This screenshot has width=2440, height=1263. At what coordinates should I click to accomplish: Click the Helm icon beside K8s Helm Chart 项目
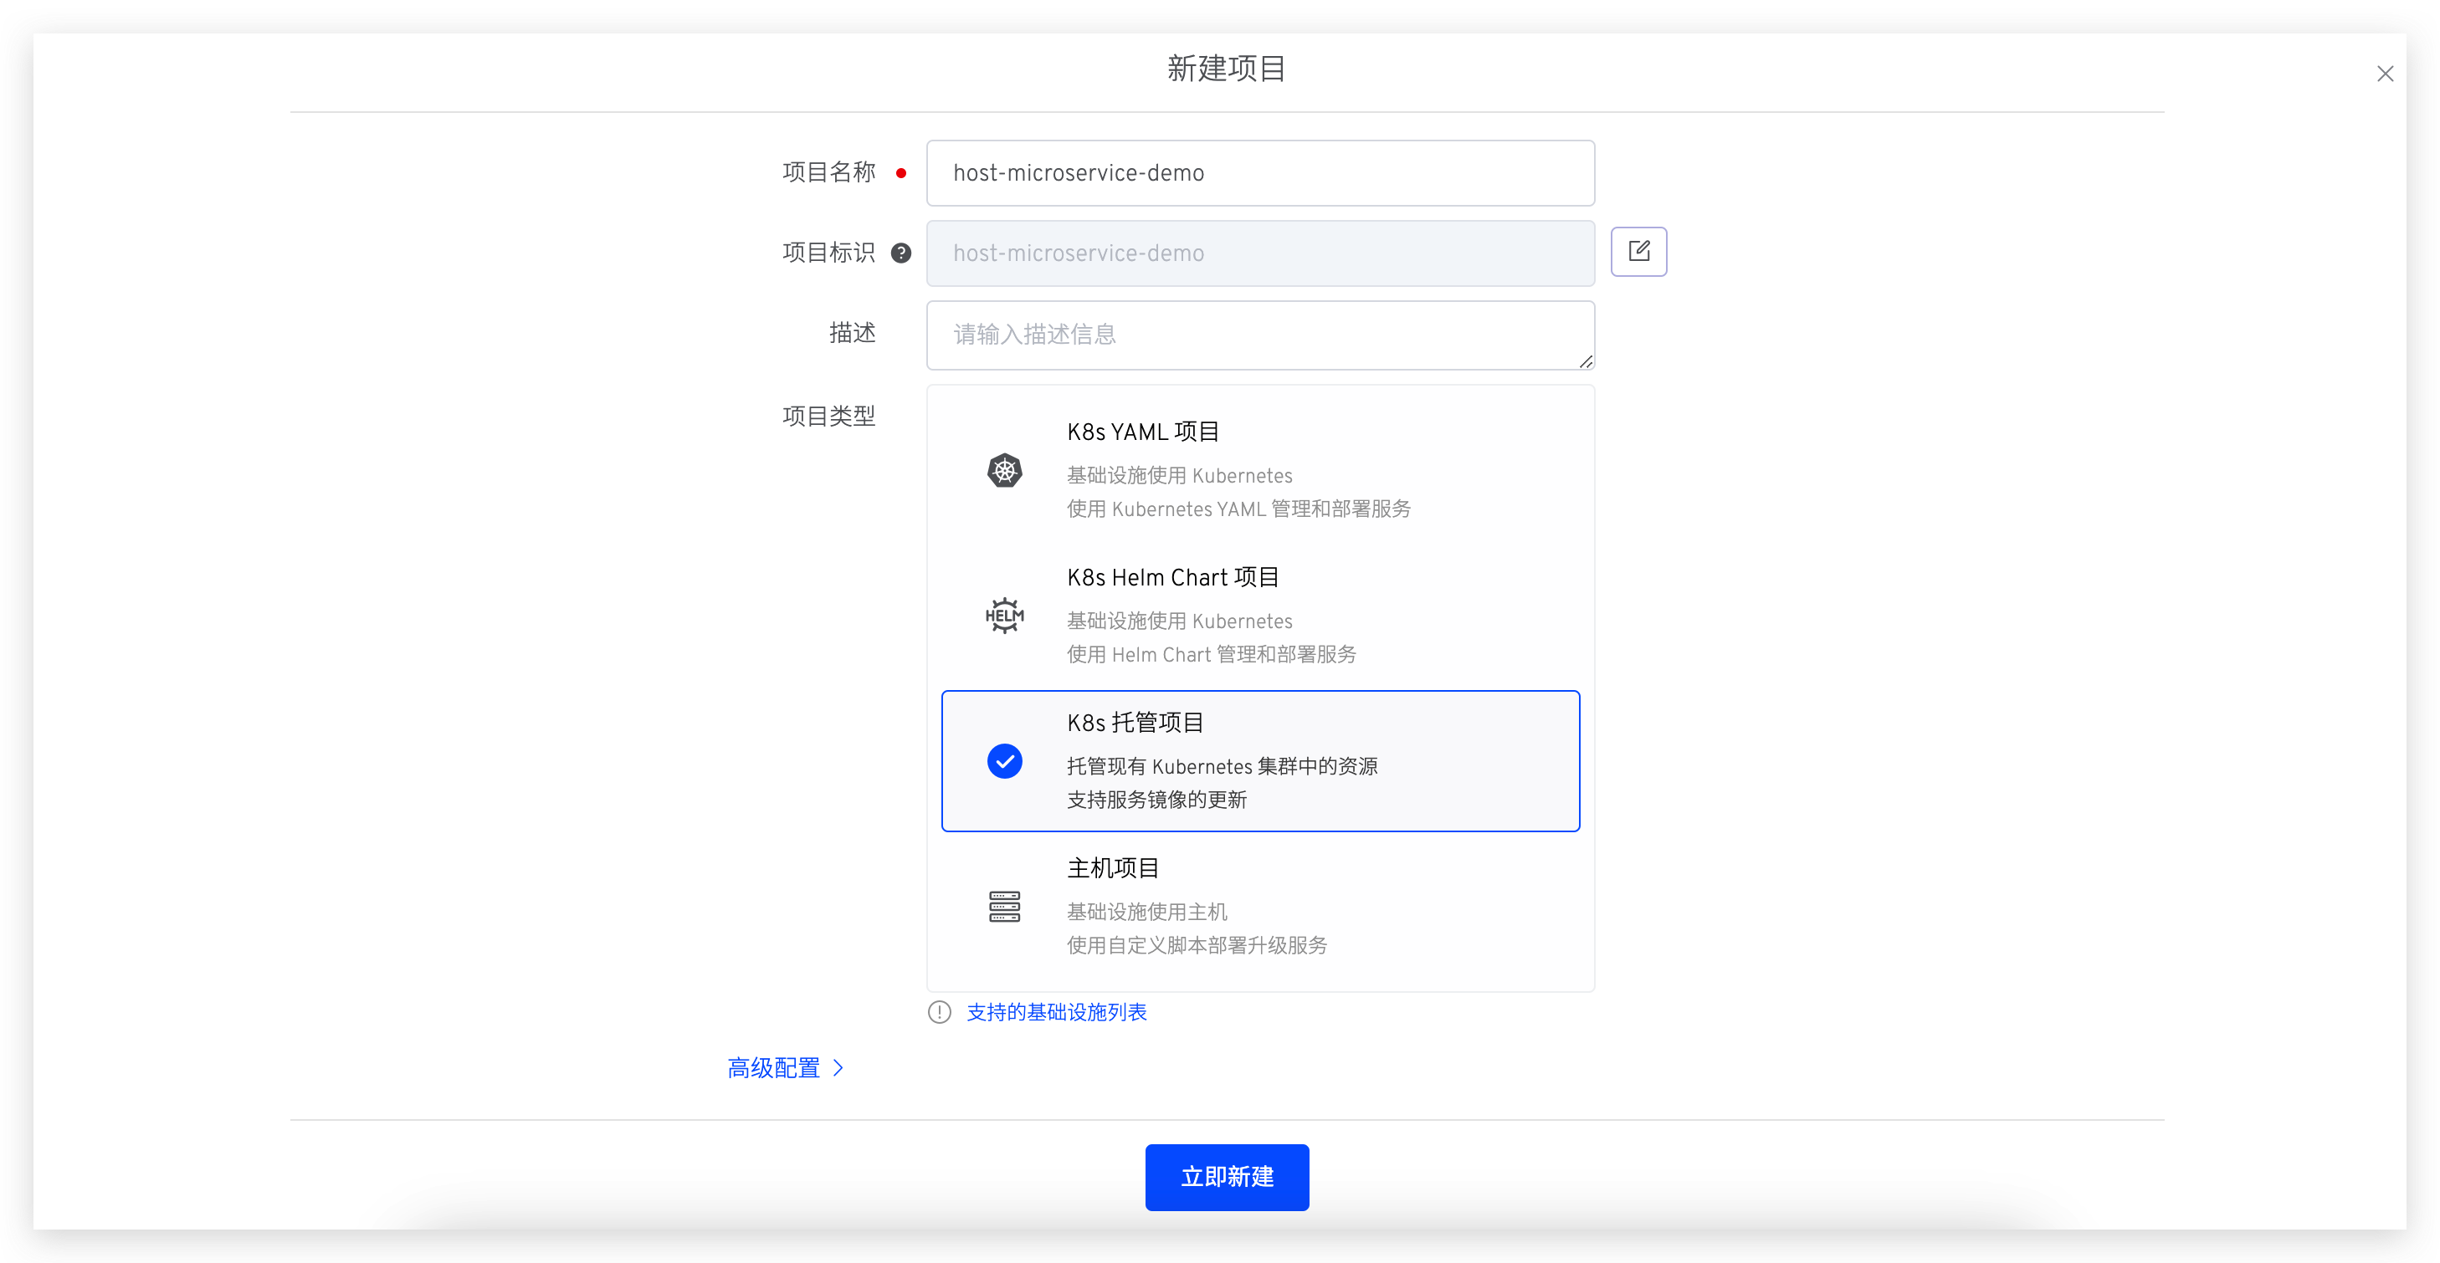[1004, 615]
